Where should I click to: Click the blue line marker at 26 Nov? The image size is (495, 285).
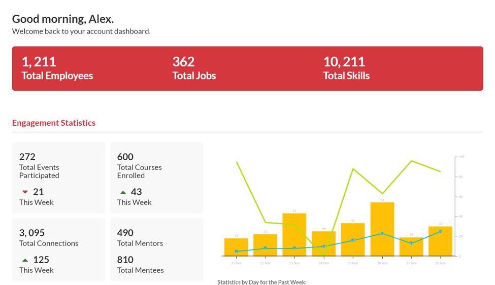(x=382, y=233)
